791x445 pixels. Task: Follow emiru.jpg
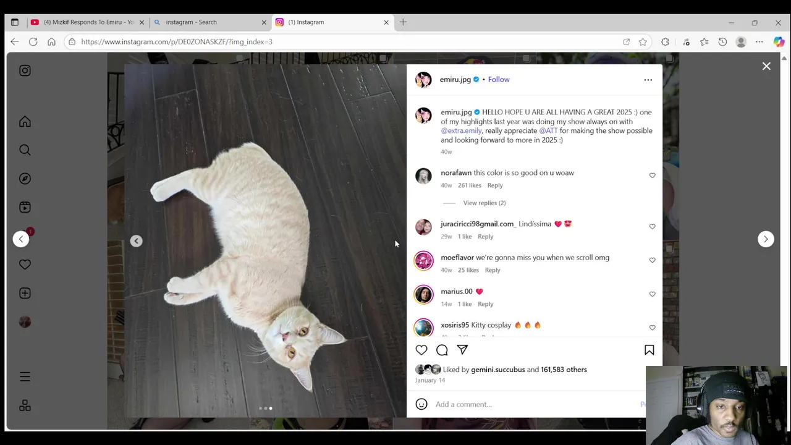coord(499,79)
